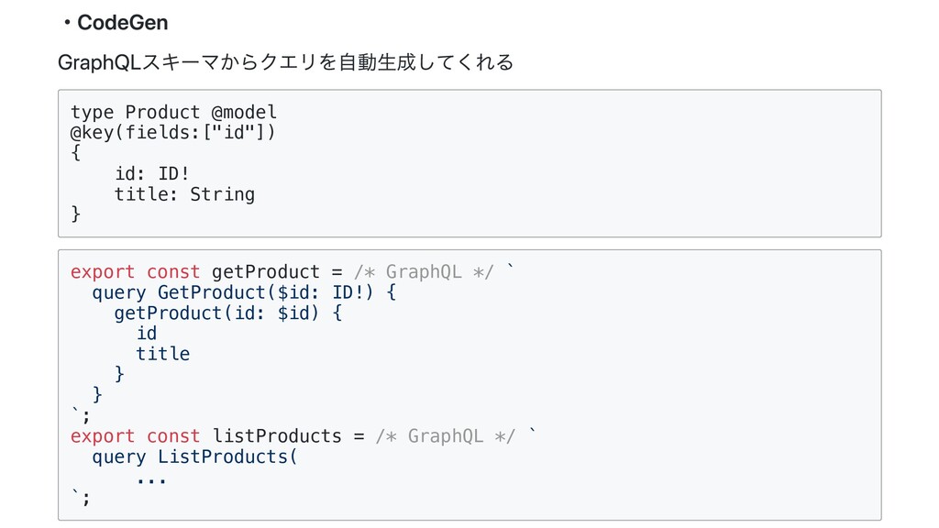
Task: Click the first '/* GraphQL */' comment
Action: point(424,271)
